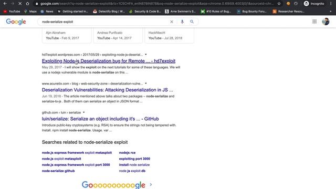Click the Google logo

[x=16, y=22]
